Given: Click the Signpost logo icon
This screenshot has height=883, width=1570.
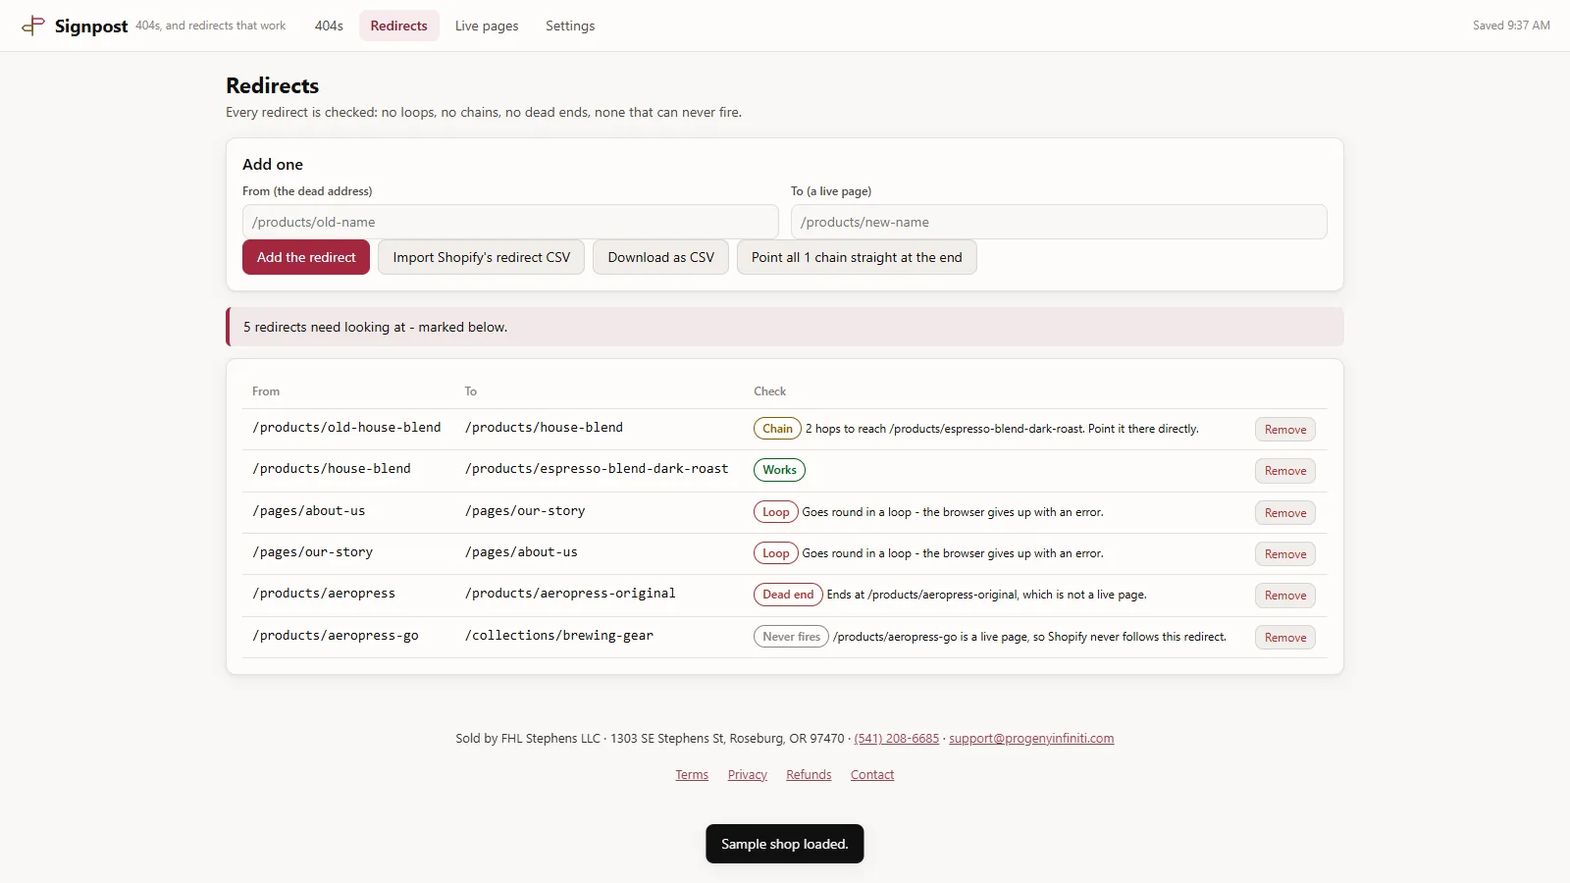Looking at the screenshot, I should tap(33, 26).
